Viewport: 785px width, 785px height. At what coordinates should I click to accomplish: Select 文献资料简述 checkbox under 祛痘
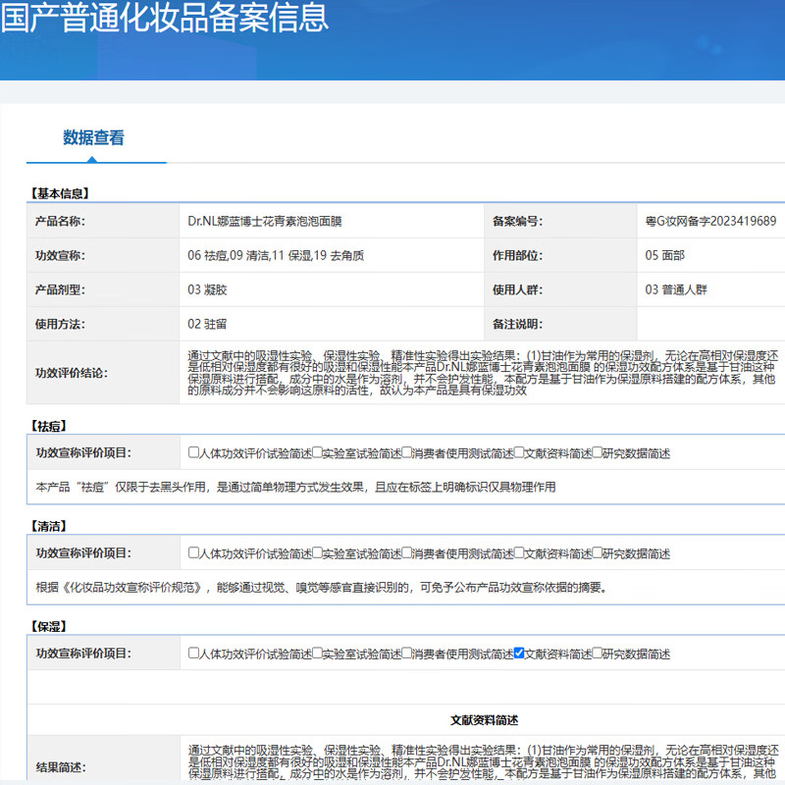point(519,453)
